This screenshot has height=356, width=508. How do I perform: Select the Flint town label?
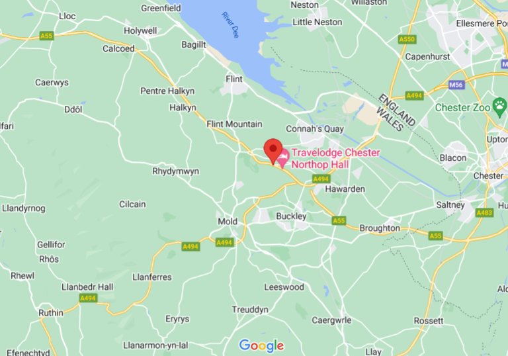pos(234,79)
